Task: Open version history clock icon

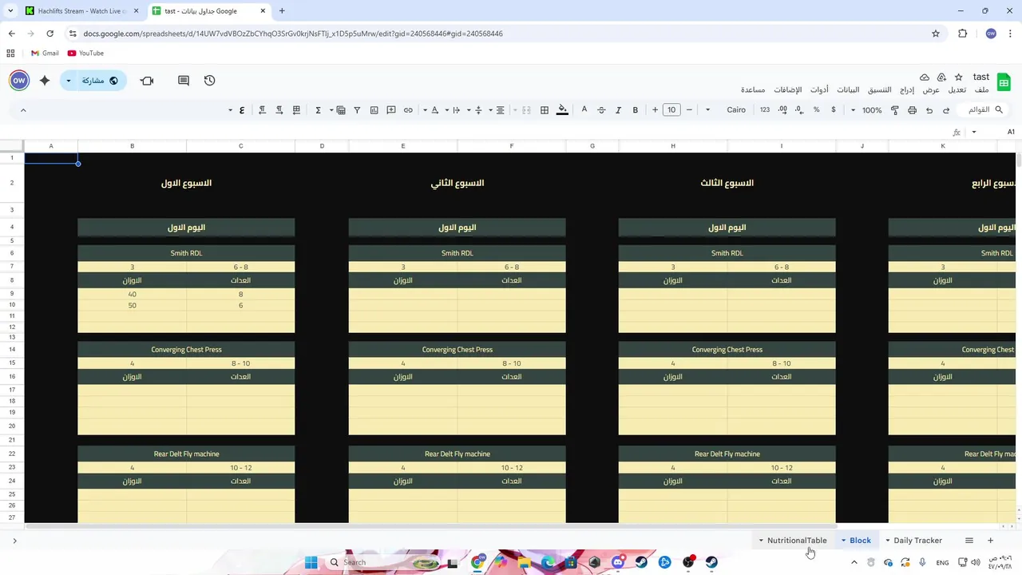Action: [209, 81]
